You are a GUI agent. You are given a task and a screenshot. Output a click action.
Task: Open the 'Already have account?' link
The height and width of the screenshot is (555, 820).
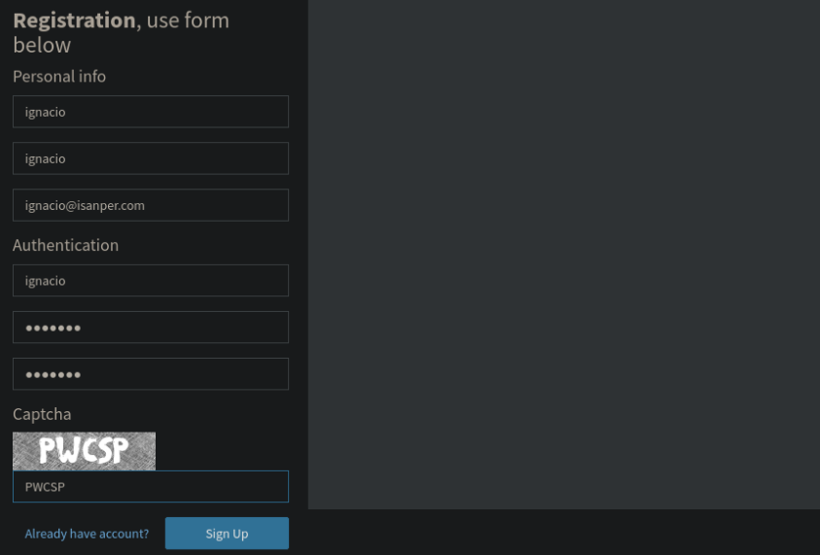87,534
